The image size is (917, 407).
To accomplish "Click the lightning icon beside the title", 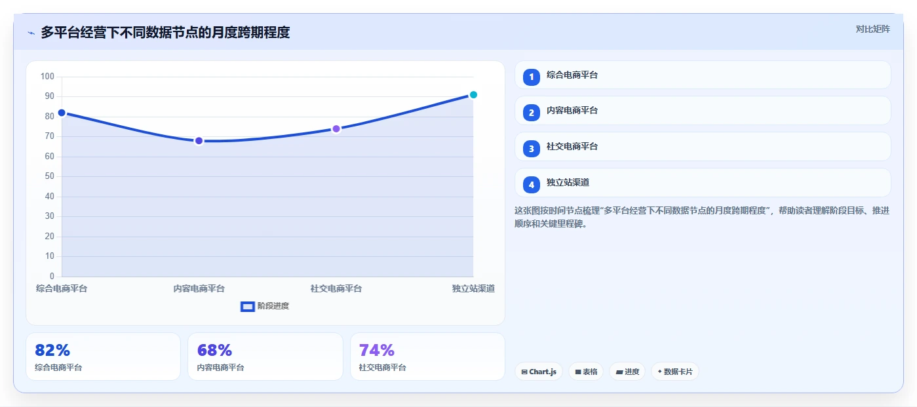I will (31, 32).
